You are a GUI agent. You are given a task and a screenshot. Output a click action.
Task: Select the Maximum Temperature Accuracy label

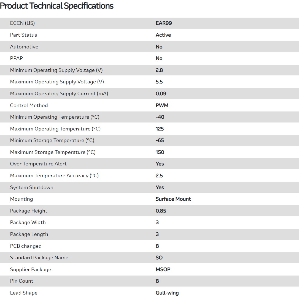tap(54, 176)
